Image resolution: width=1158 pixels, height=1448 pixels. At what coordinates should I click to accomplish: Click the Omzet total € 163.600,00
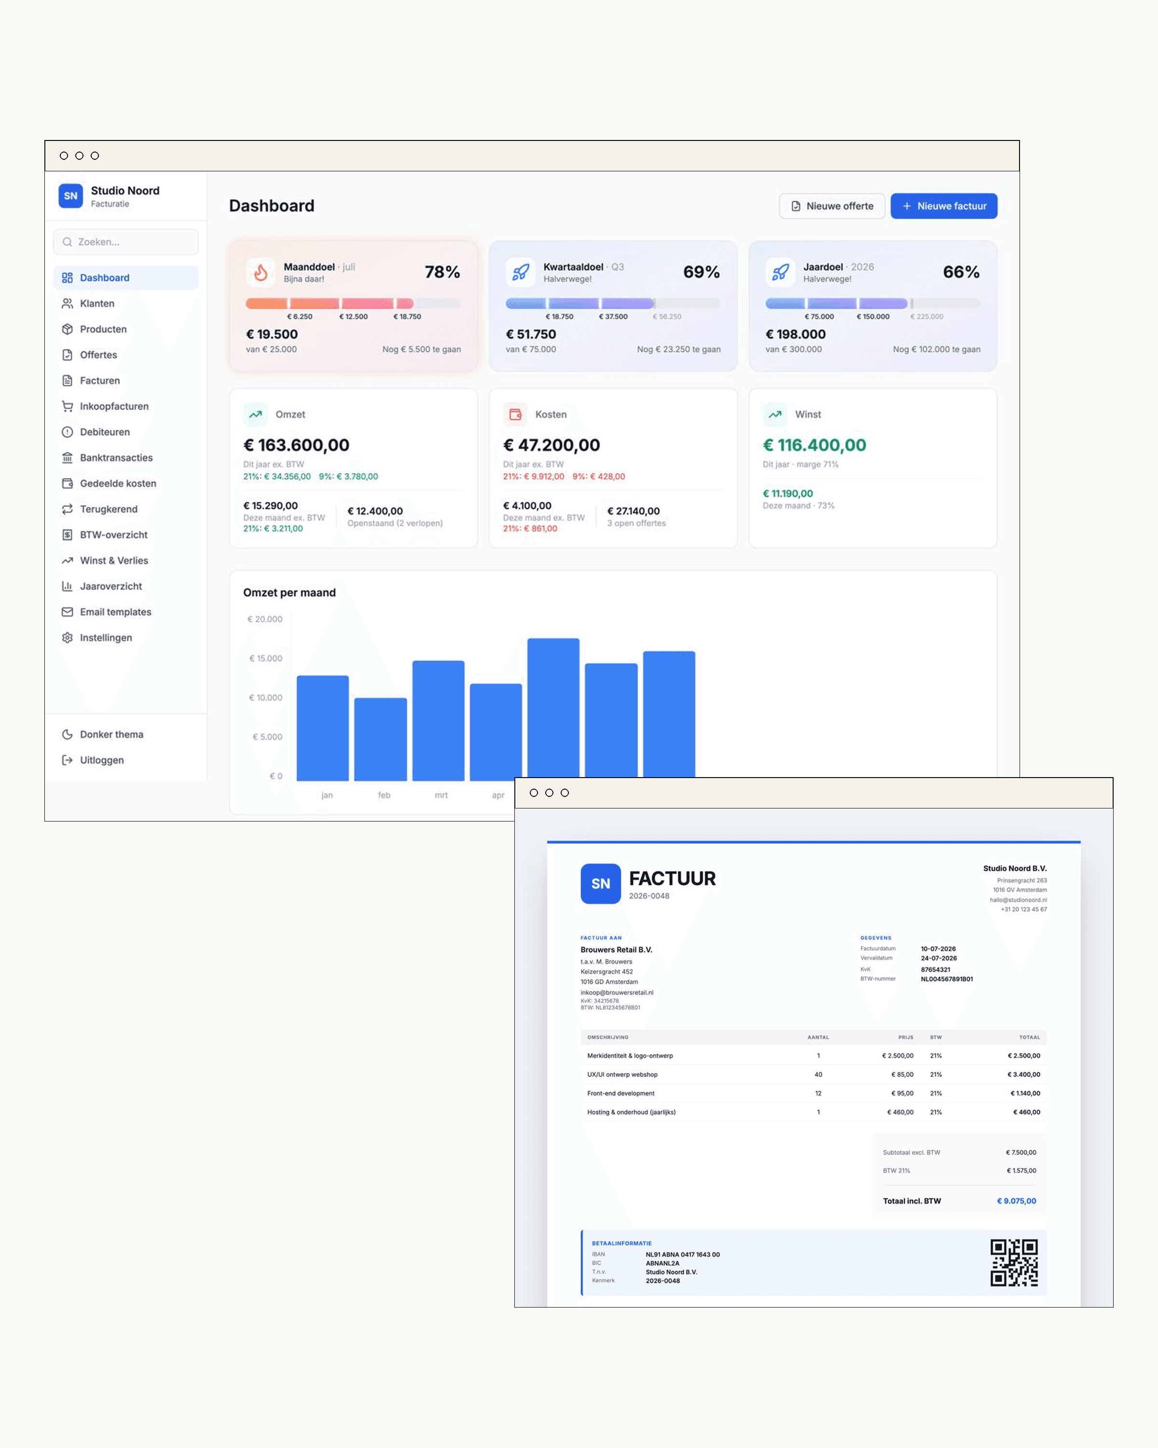click(296, 446)
